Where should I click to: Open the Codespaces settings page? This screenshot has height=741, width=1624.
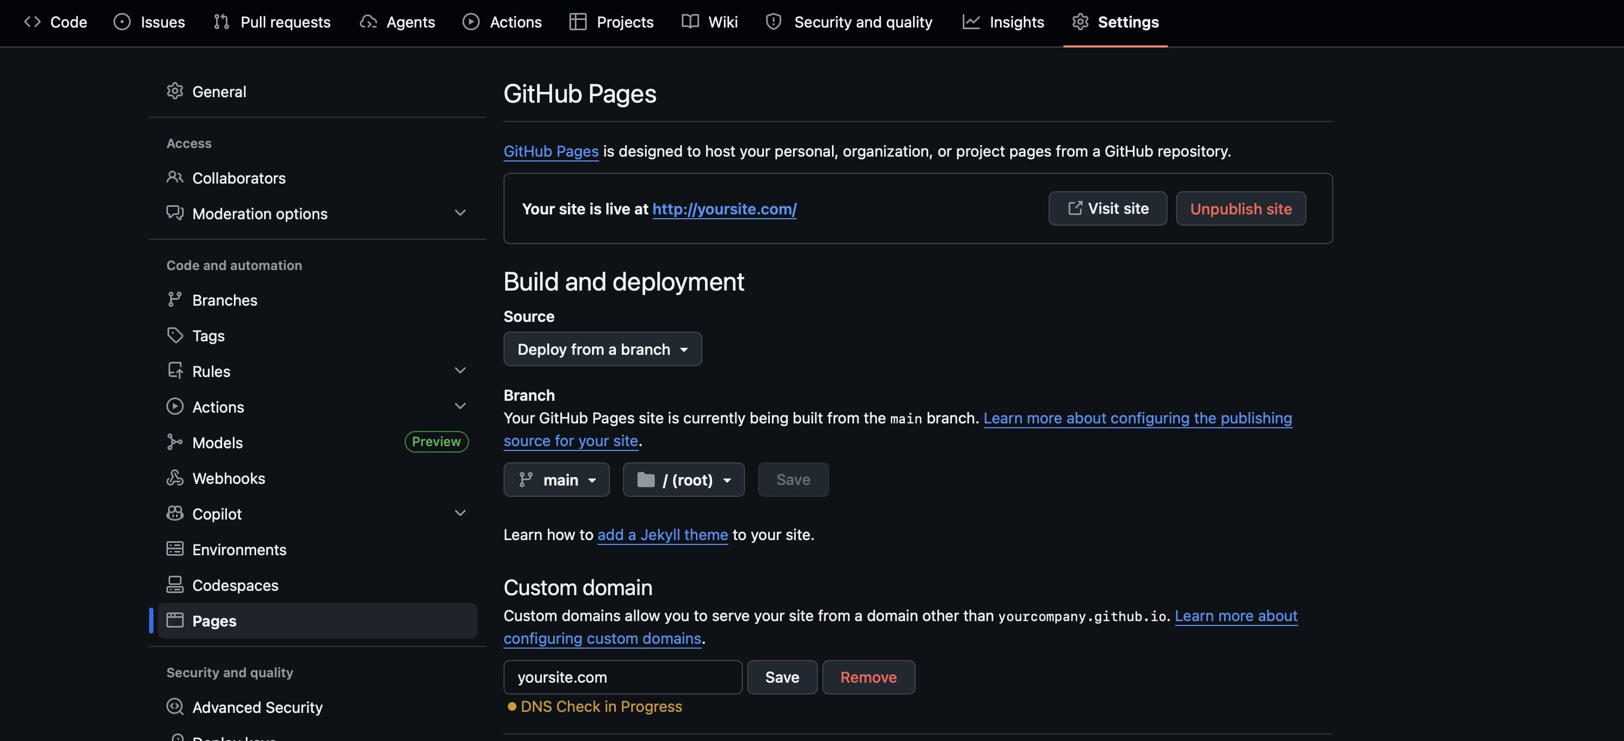point(318,585)
